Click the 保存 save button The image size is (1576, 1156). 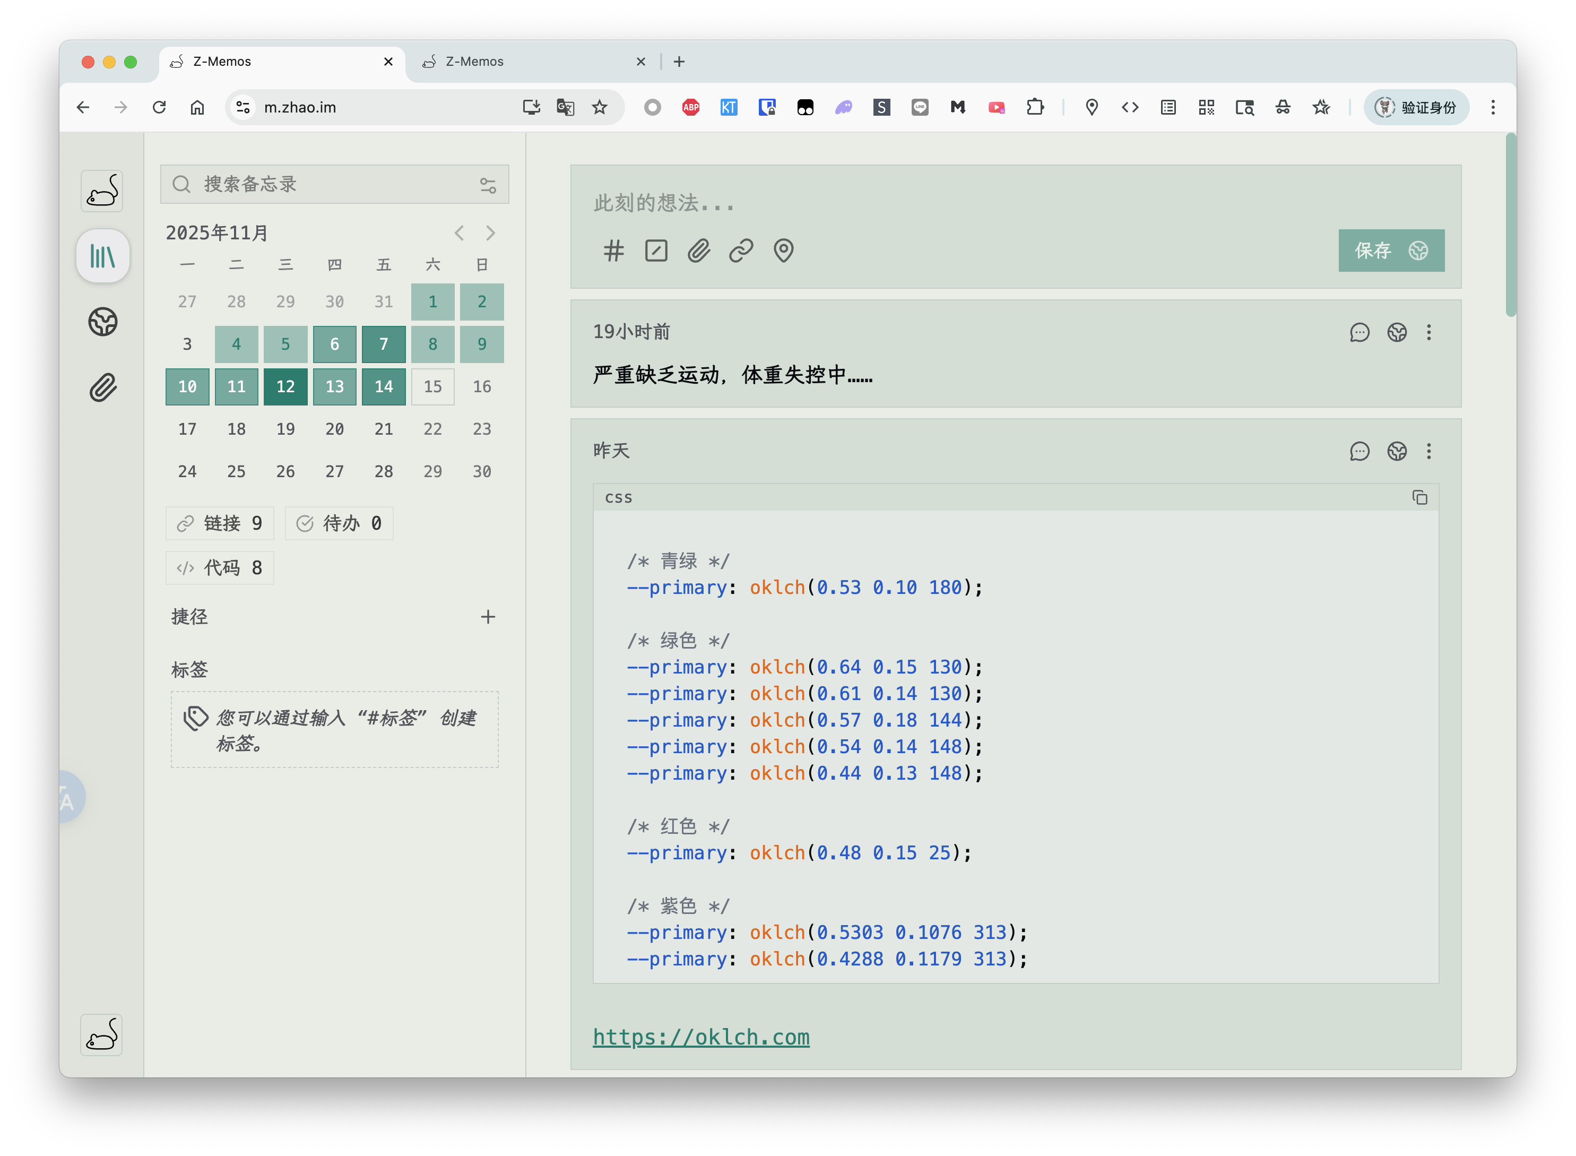(x=1391, y=251)
